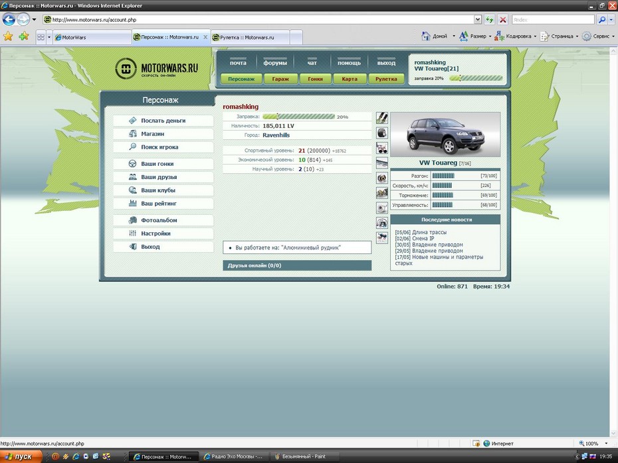Screen dimensions: 618x463
Task: Expand the Quick Tabs dropdown arrow
Action: point(49,37)
